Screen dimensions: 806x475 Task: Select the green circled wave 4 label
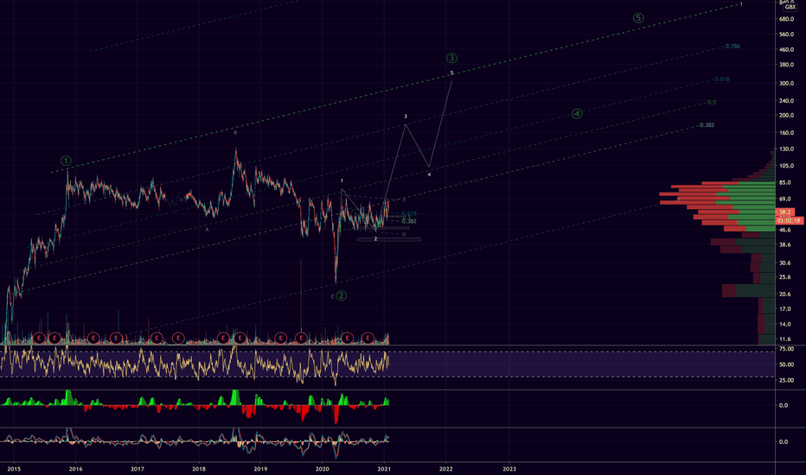point(577,113)
